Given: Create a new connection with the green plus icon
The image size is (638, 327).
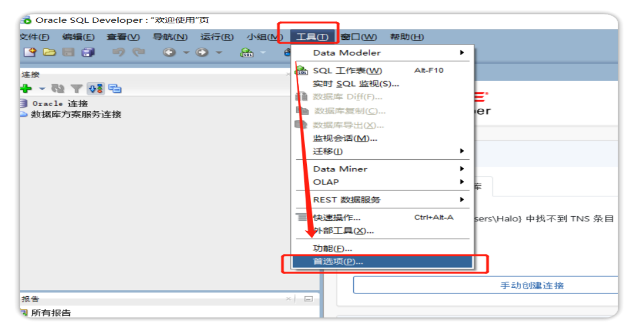Looking at the screenshot, I should point(26,88).
